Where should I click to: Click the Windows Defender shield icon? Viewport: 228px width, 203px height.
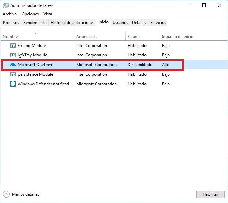click(x=13, y=84)
